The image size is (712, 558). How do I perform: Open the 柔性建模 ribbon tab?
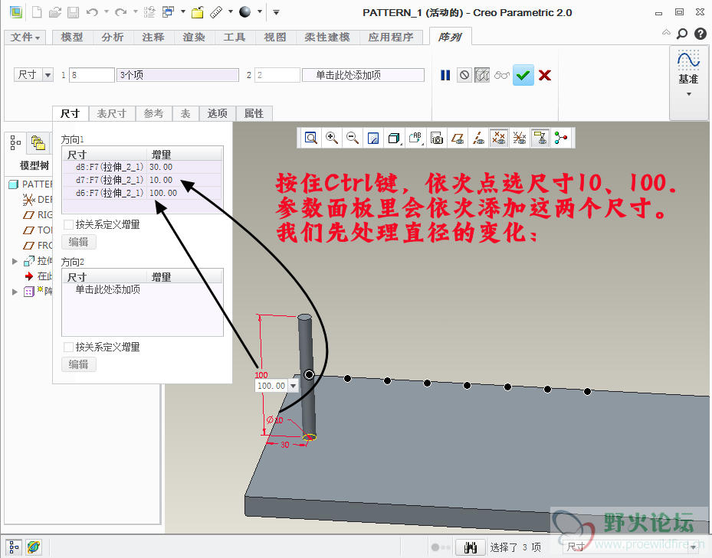click(327, 38)
